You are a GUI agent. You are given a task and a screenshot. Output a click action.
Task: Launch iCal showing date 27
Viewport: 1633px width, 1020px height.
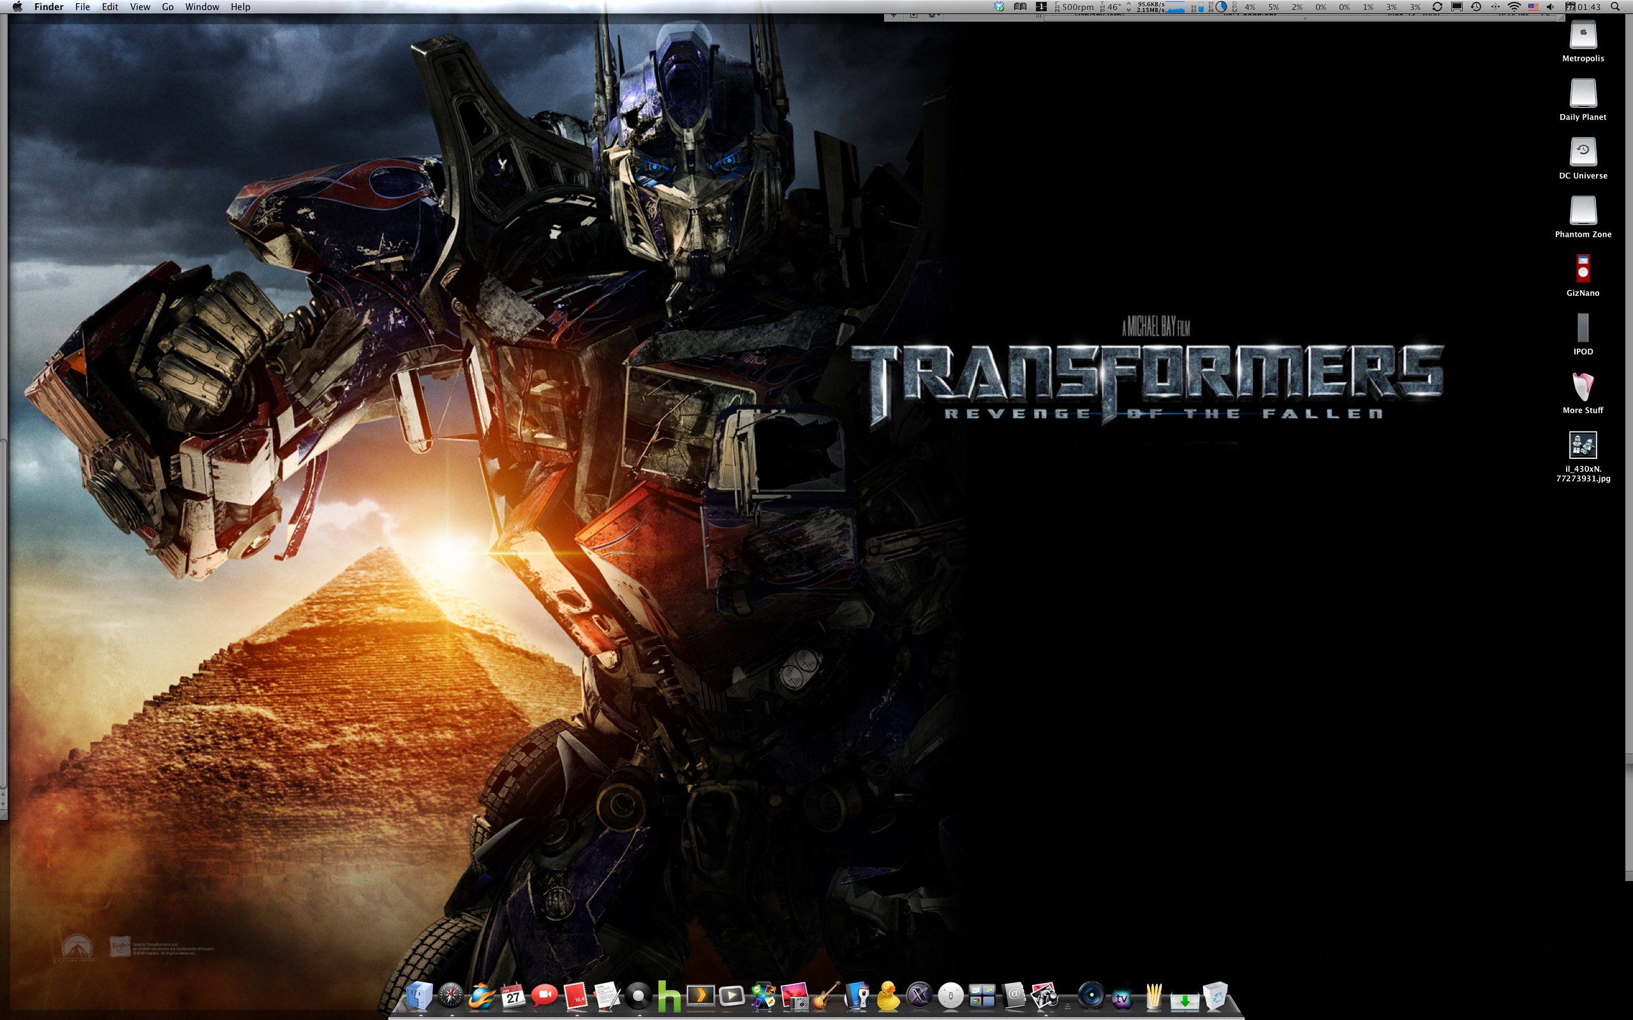point(513,996)
